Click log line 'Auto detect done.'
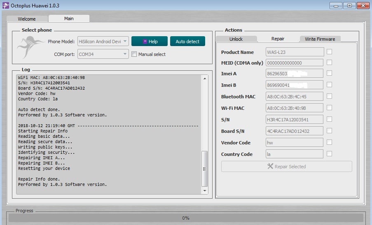The width and height of the screenshot is (372, 225). [x=39, y=109]
